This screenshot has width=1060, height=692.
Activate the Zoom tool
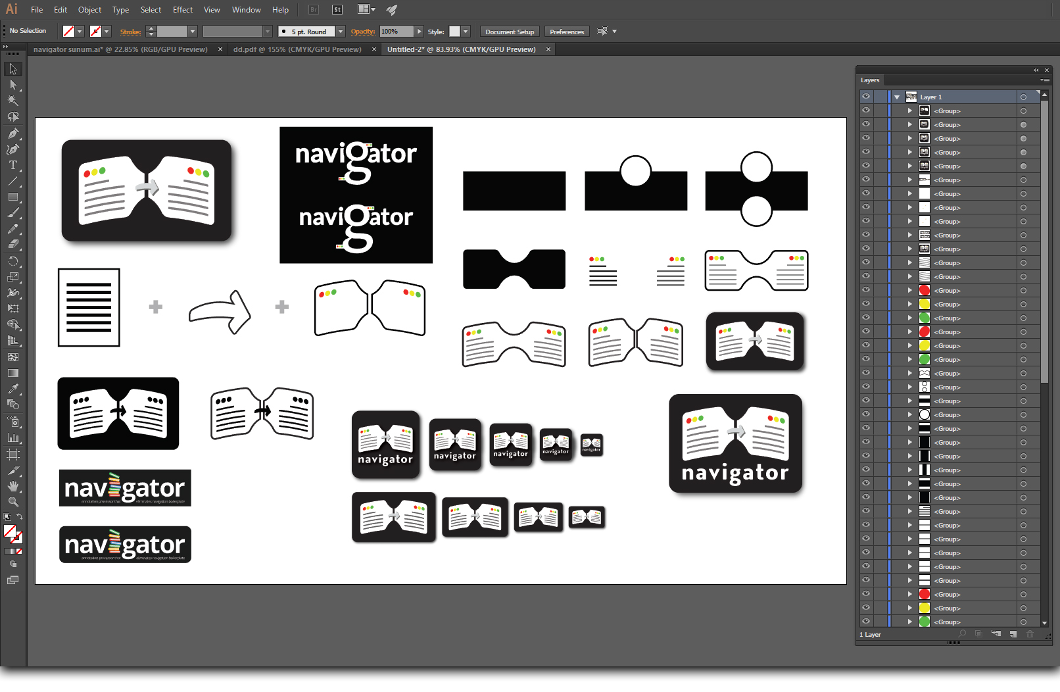13,502
